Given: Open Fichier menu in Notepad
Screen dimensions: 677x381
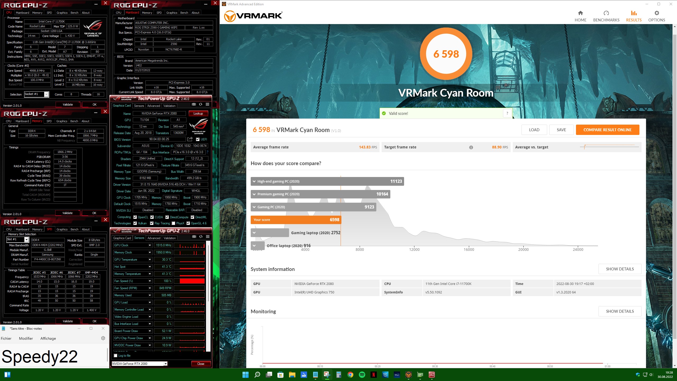Looking at the screenshot, I should point(6,338).
